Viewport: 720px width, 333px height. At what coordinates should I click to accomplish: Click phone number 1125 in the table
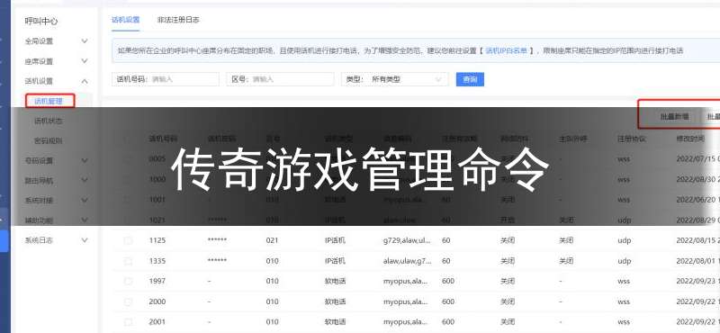click(157, 240)
